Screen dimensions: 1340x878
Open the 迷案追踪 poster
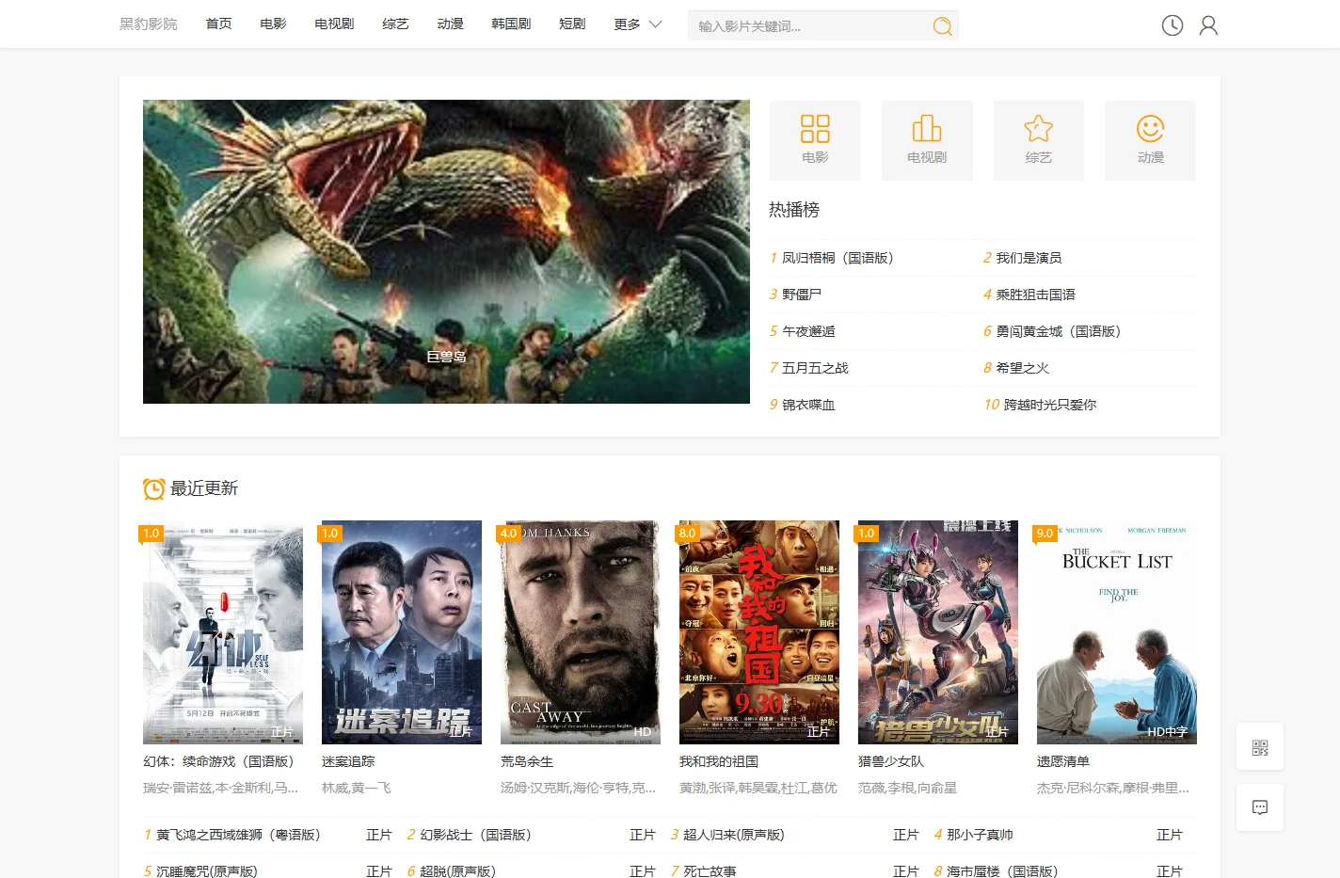pyautogui.click(x=402, y=632)
